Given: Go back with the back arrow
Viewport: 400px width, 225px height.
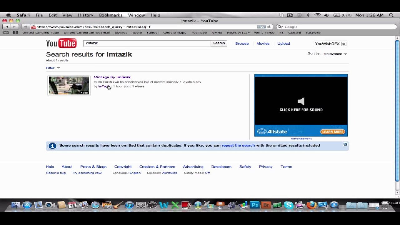Looking at the screenshot, I should (7, 27).
